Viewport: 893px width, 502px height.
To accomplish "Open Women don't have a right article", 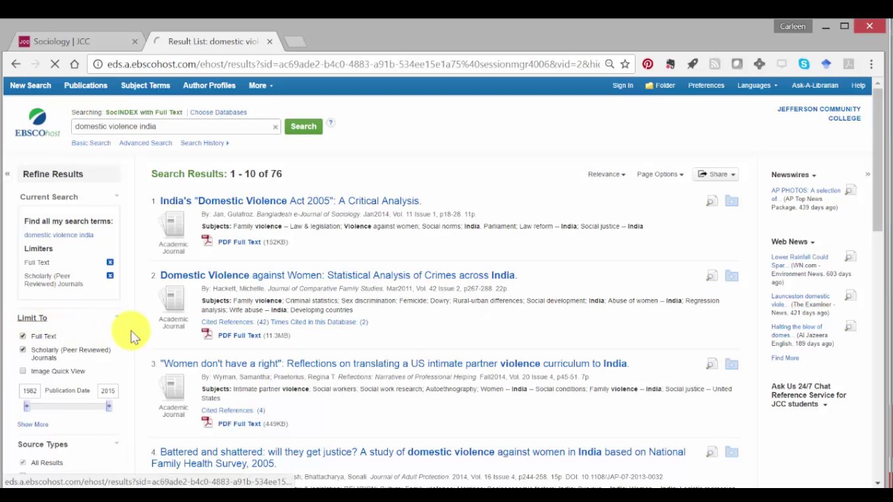I will click(x=394, y=363).
